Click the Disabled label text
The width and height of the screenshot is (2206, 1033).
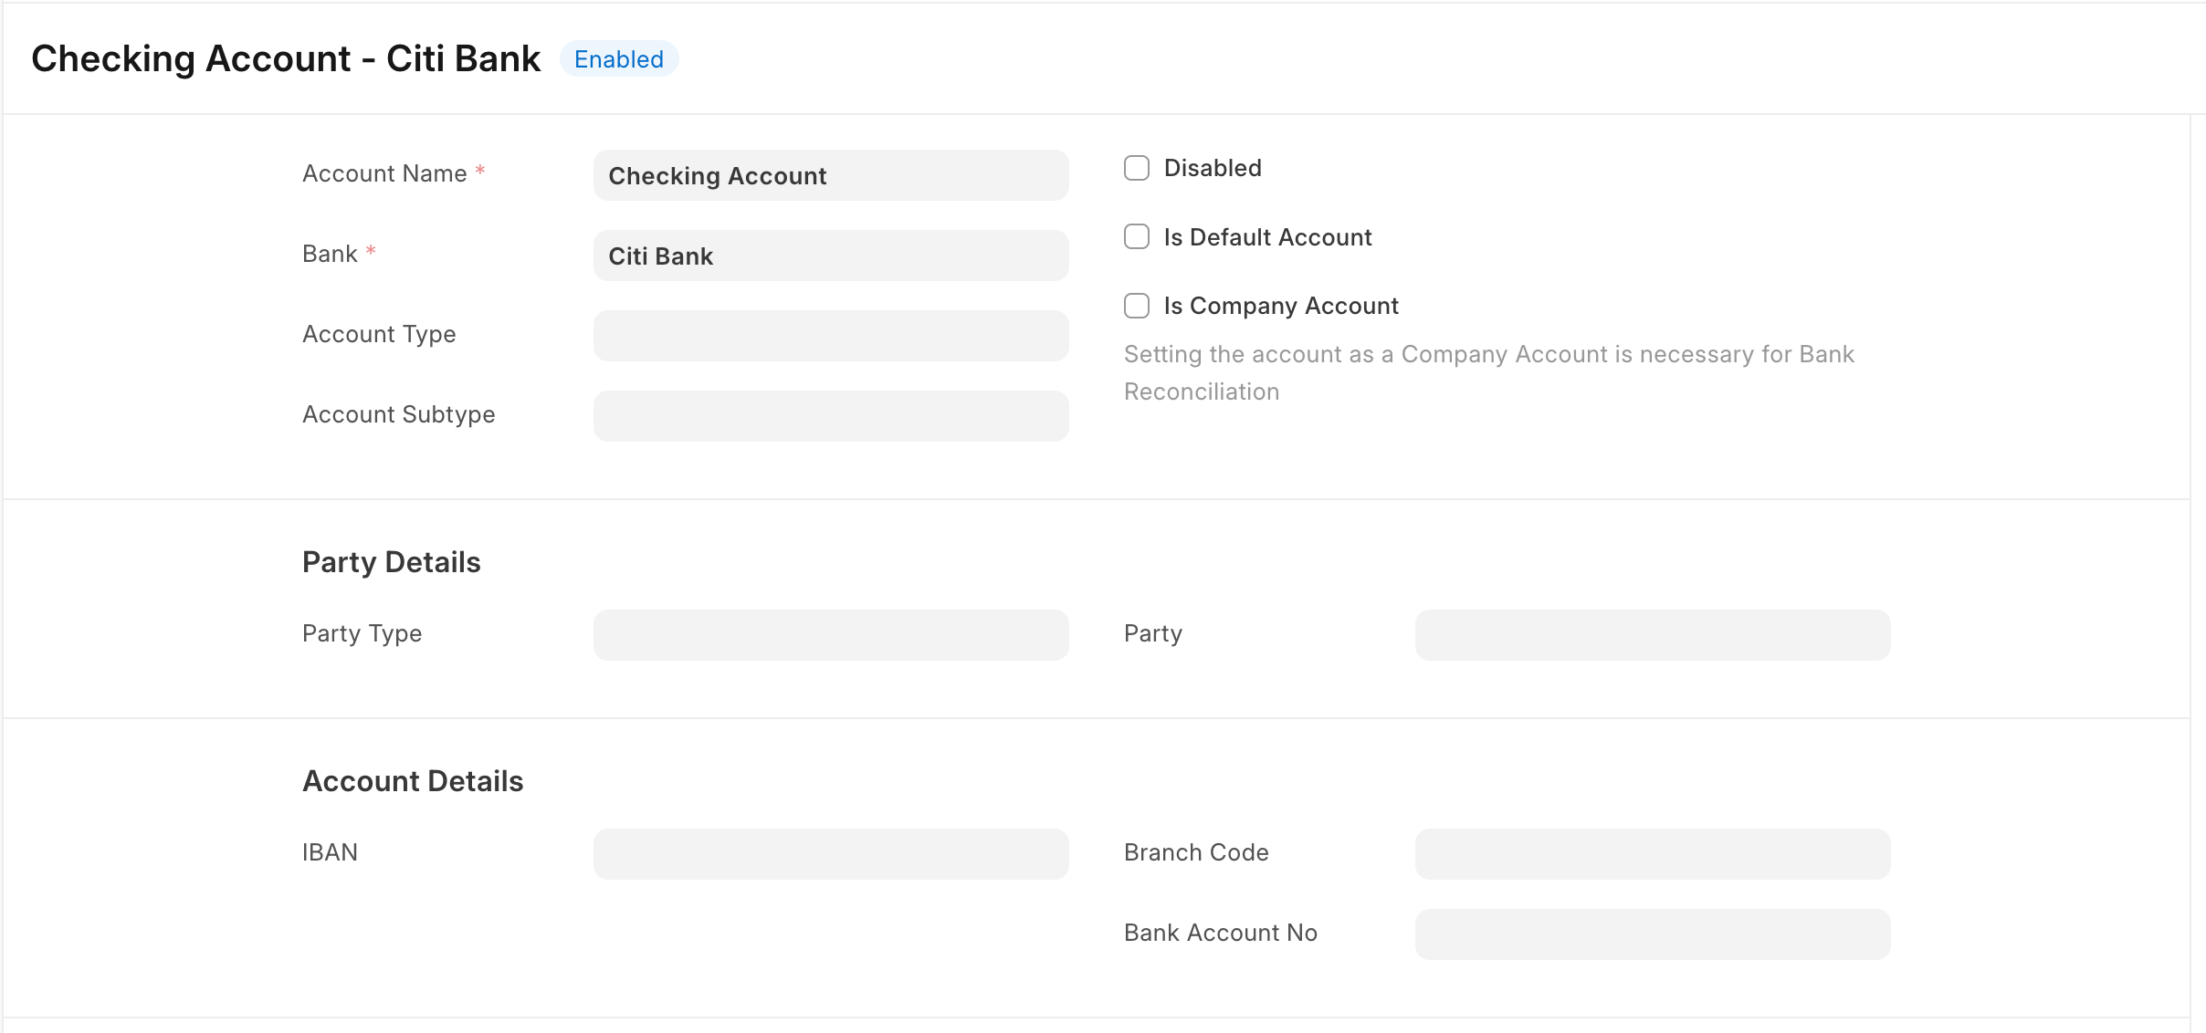point(1212,168)
